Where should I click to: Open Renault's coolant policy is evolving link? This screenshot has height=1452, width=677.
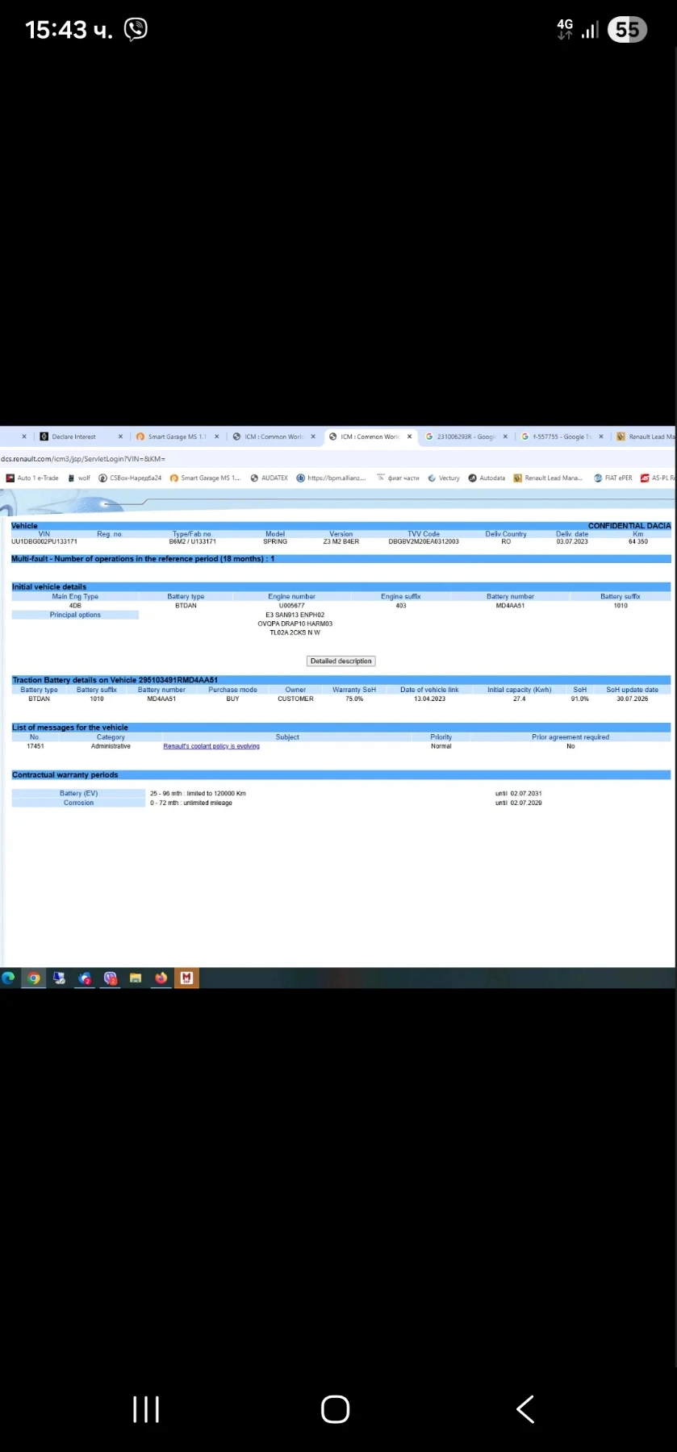211,746
